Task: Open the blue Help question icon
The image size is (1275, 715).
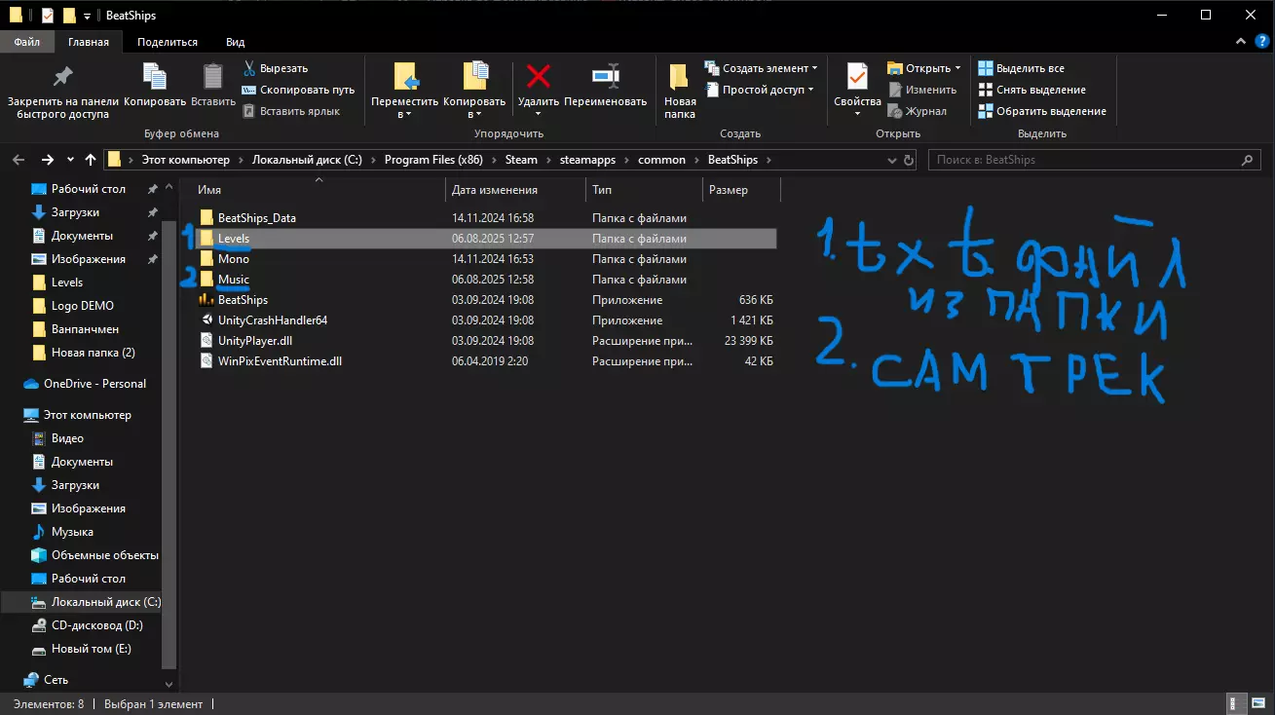Action: click(1260, 42)
